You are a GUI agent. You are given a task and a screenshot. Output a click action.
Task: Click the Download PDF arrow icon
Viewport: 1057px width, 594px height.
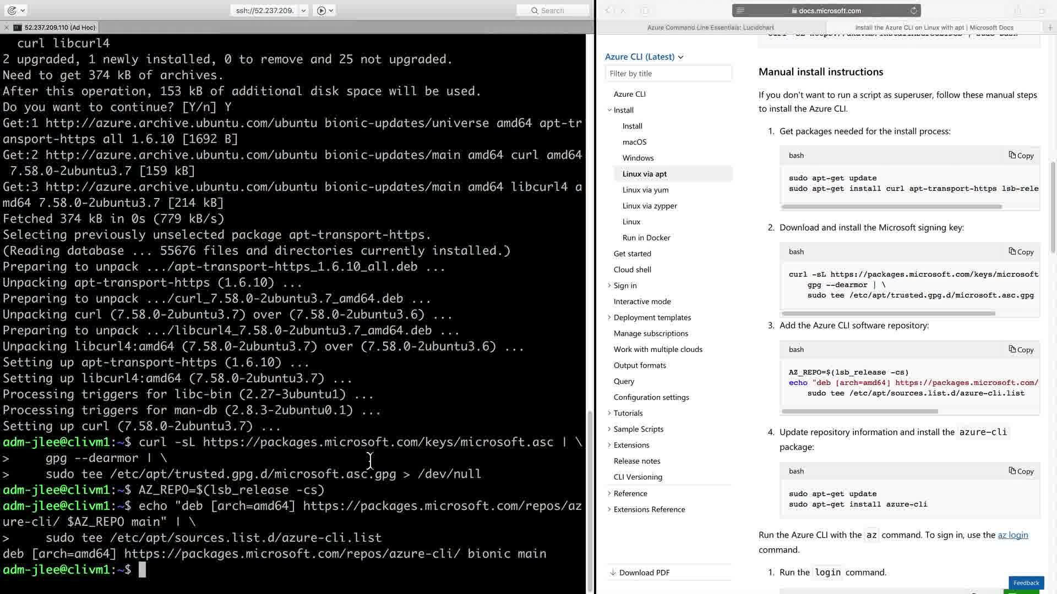pos(613,573)
